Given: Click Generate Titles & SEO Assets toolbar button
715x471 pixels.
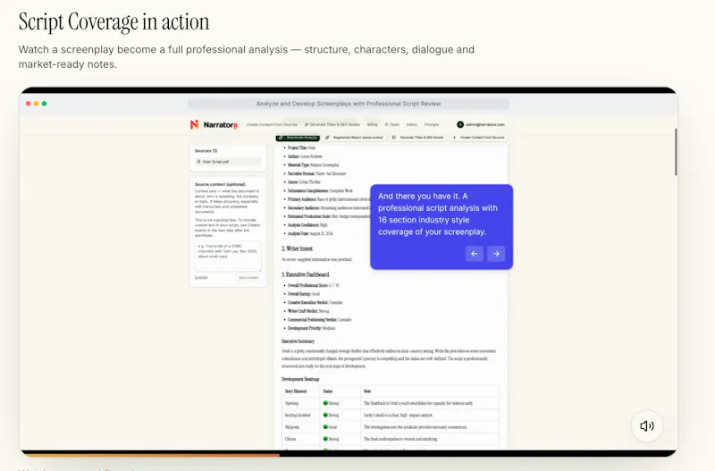Looking at the screenshot, I should click(x=417, y=138).
